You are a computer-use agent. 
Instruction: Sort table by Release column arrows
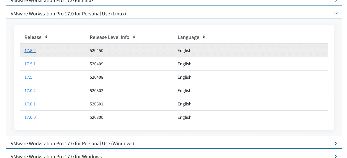click(46, 37)
